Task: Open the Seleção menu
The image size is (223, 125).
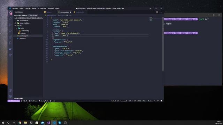Action: tap(28, 8)
